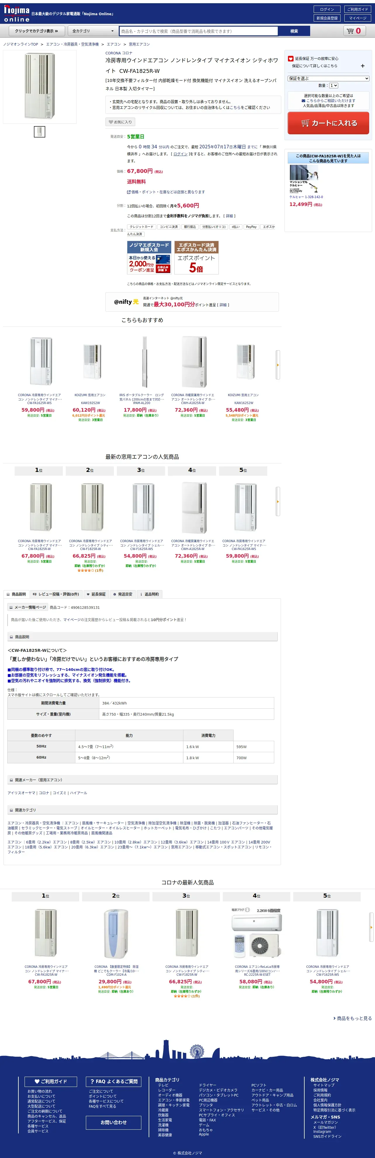Open 会社案内 footer link
The height and width of the screenshot is (1158, 375).
[x=320, y=1100]
